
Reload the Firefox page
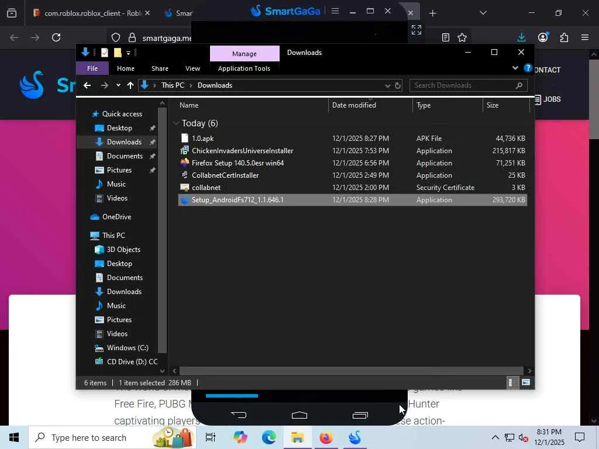coord(56,37)
